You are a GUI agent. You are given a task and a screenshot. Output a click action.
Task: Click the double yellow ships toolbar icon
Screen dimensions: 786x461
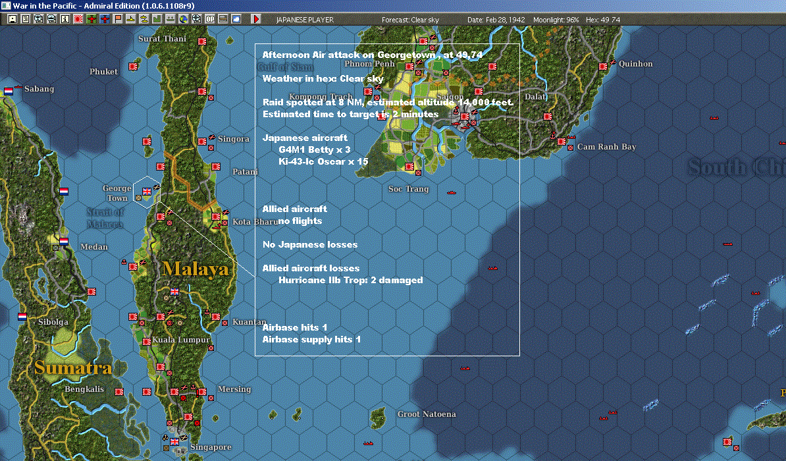click(x=144, y=19)
